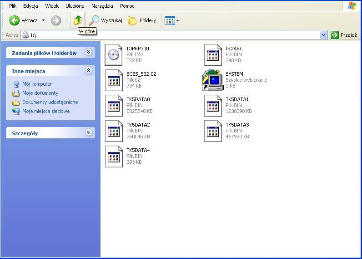The width and height of the screenshot is (362, 259).
Task: Open the Moje dokumenty link
Action: coord(40,93)
